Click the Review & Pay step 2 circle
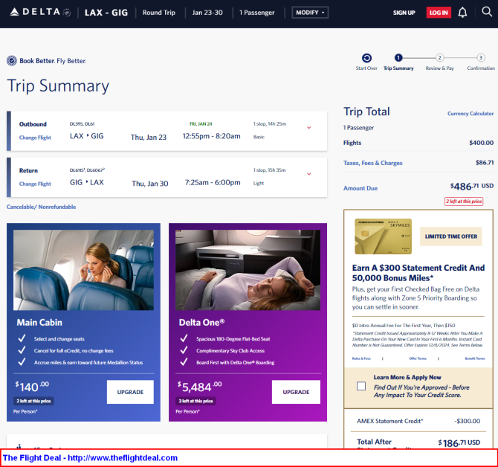 [x=439, y=58]
